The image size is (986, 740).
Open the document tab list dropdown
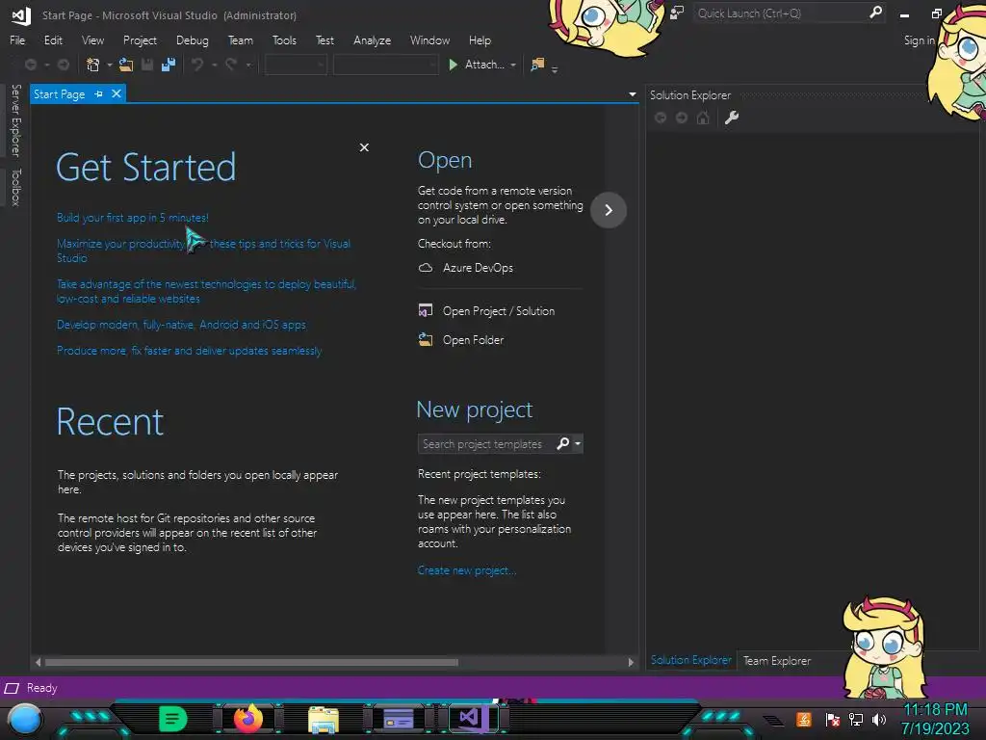632,94
